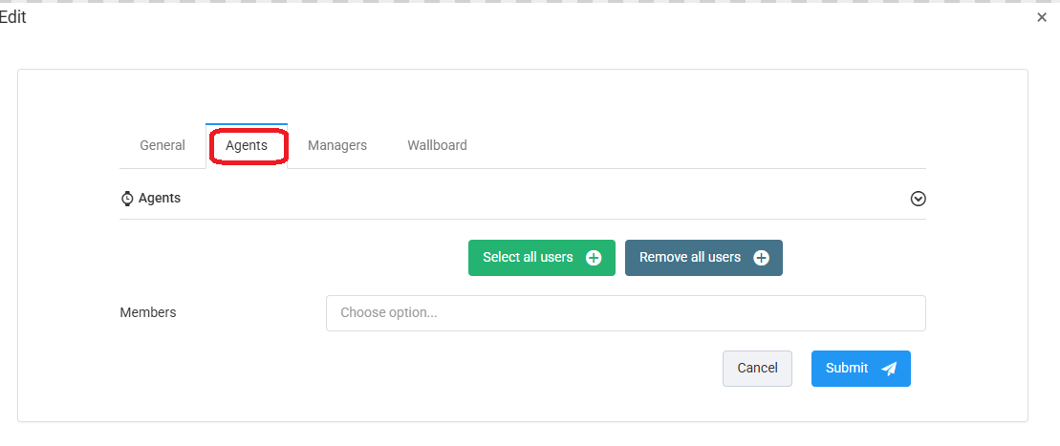1060x446 pixels.
Task: Select the Agents tab
Action: pyautogui.click(x=247, y=146)
